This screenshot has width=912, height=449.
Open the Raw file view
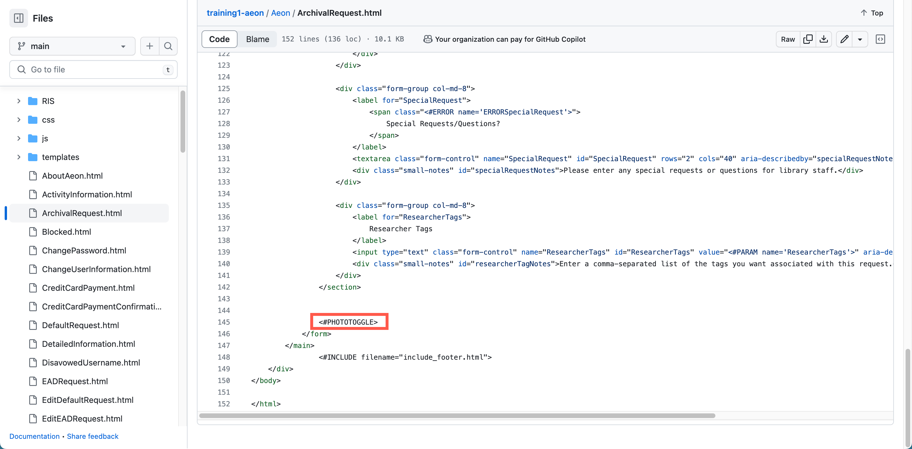tap(788, 39)
